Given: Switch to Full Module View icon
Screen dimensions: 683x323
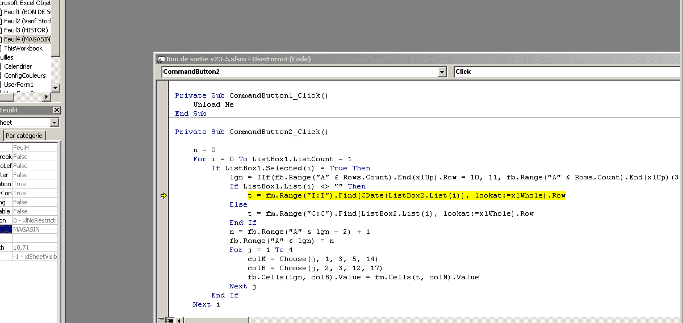Looking at the screenshot, I should [169, 320].
